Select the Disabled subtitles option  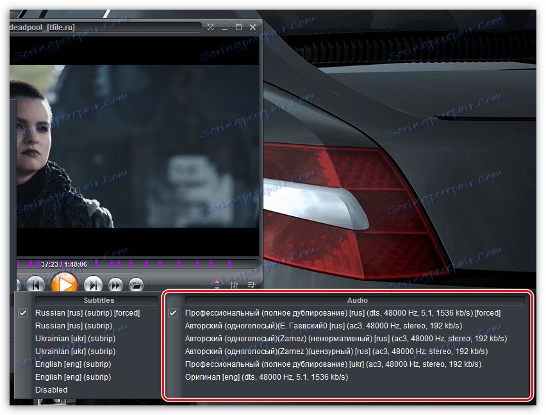(x=51, y=389)
